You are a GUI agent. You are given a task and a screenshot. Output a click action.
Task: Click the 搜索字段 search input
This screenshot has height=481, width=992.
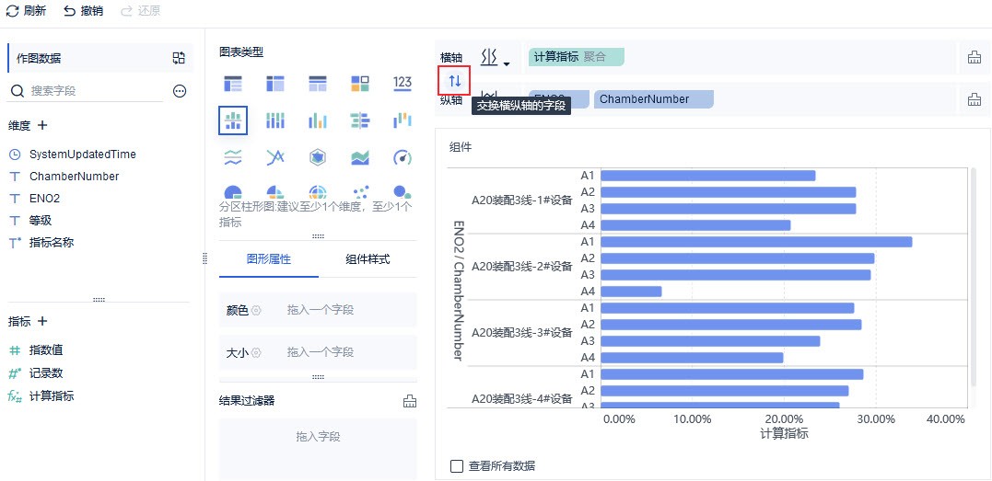(x=92, y=91)
